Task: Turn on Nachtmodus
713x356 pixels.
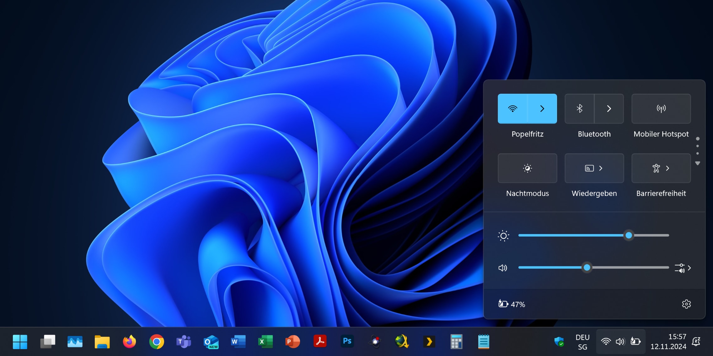Action: tap(527, 168)
